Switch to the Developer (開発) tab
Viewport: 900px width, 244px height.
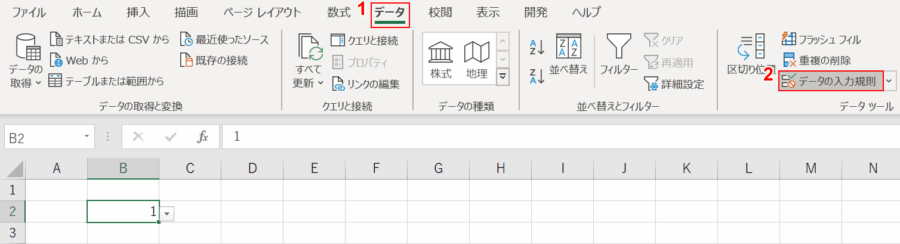[536, 12]
